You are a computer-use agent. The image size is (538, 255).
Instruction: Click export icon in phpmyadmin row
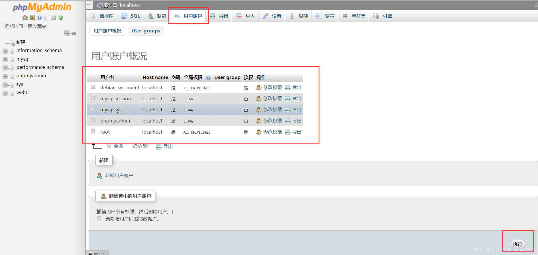288,121
